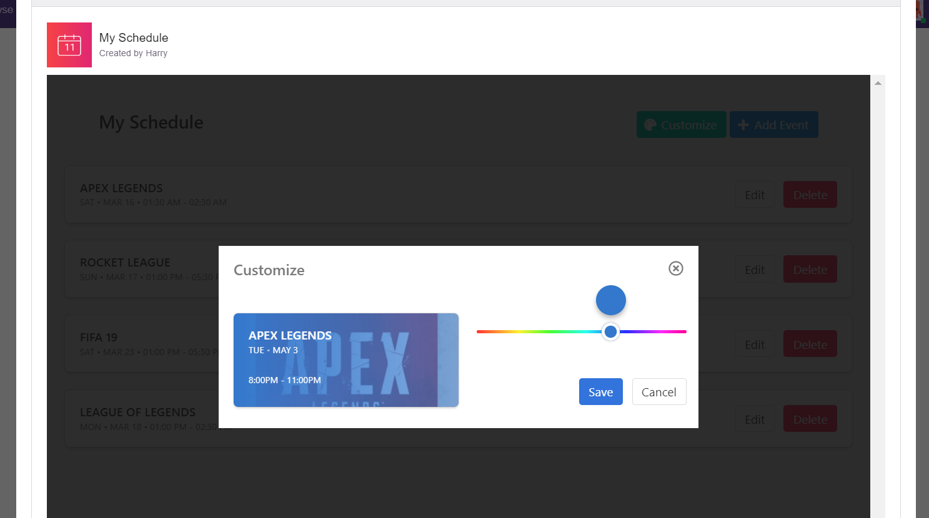Edit the FIFA 19 event
The height and width of the screenshot is (518, 929).
tap(755, 345)
